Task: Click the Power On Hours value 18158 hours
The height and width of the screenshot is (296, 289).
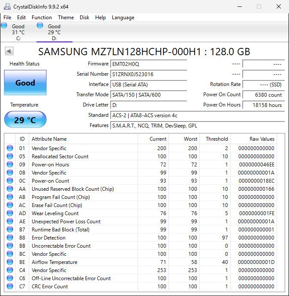Action: coord(263,105)
